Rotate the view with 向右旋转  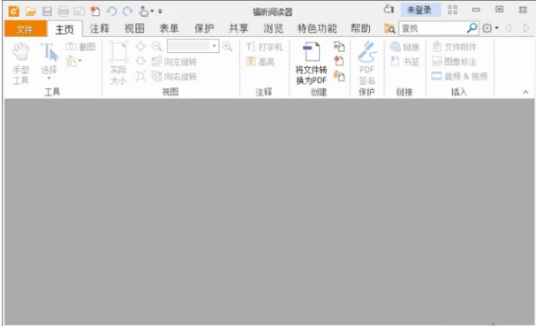[x=174, y=76]
